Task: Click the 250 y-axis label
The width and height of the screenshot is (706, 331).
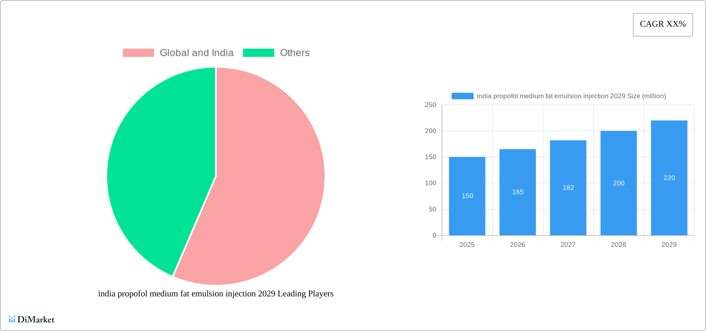Action: 430,105
